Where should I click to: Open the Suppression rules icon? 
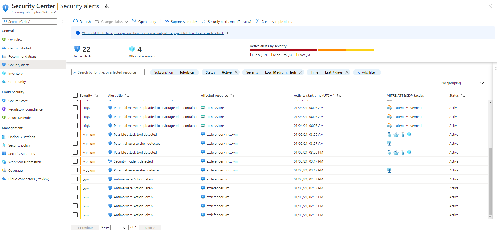click(x=167, y=22)
